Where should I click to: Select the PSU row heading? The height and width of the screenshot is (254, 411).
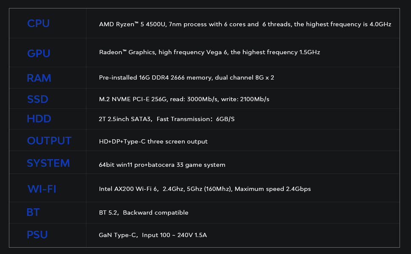(37, 235)
